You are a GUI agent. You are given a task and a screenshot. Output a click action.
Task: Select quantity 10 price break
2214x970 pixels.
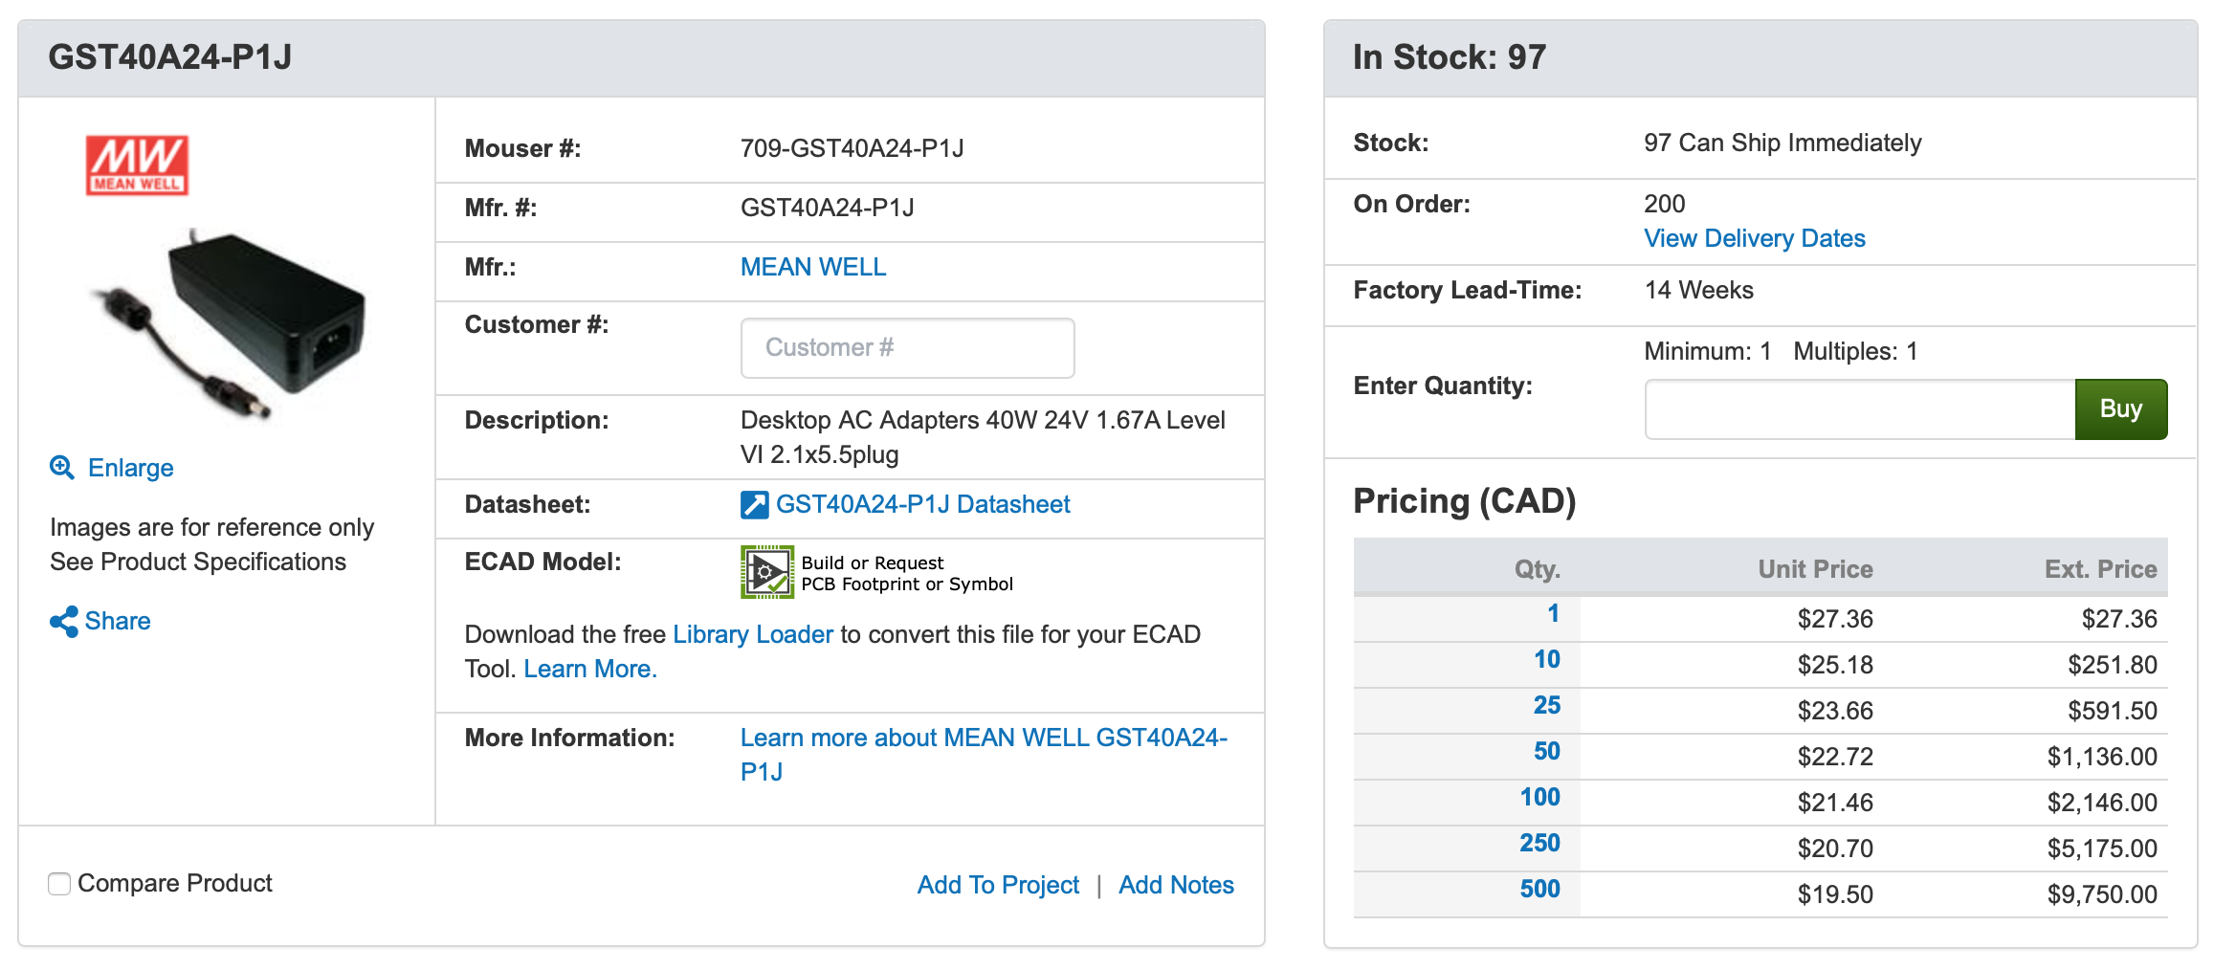(x=1546, y=659)
